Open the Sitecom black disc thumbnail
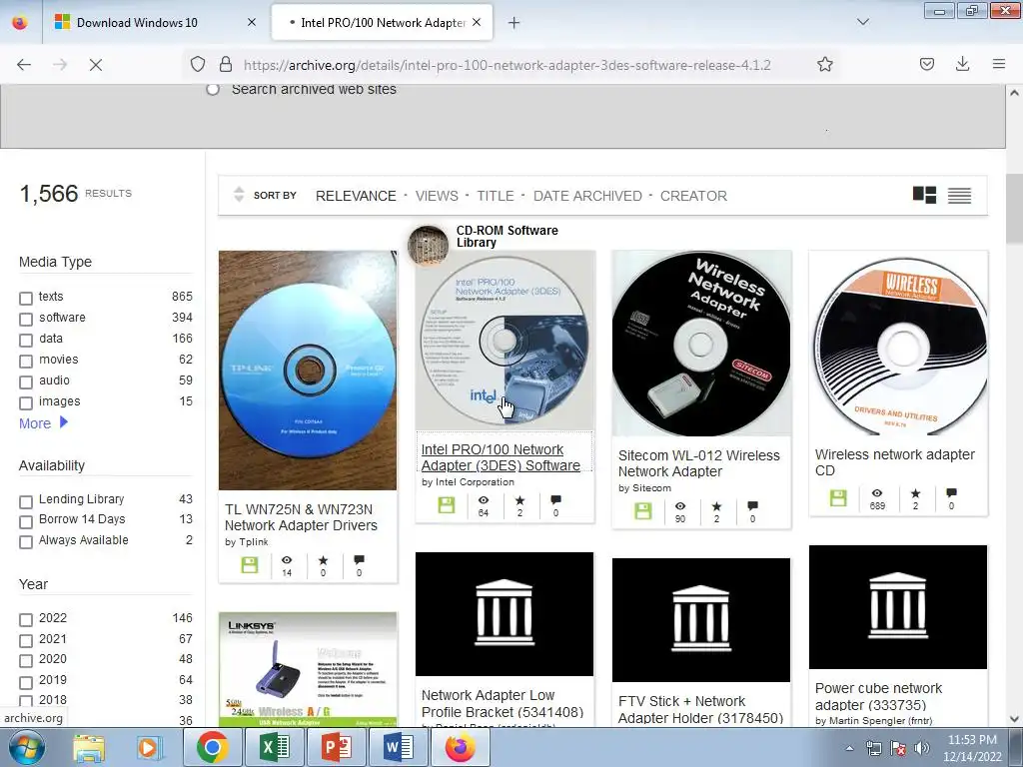The height and width of the screenshot is (767, 1023). 701,344
